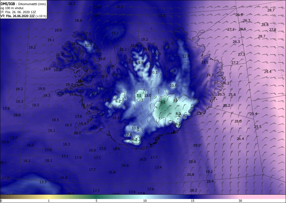Click the 20.6 value on the map
This screenshot has width=286, height=203.
[x=192, y=161]
